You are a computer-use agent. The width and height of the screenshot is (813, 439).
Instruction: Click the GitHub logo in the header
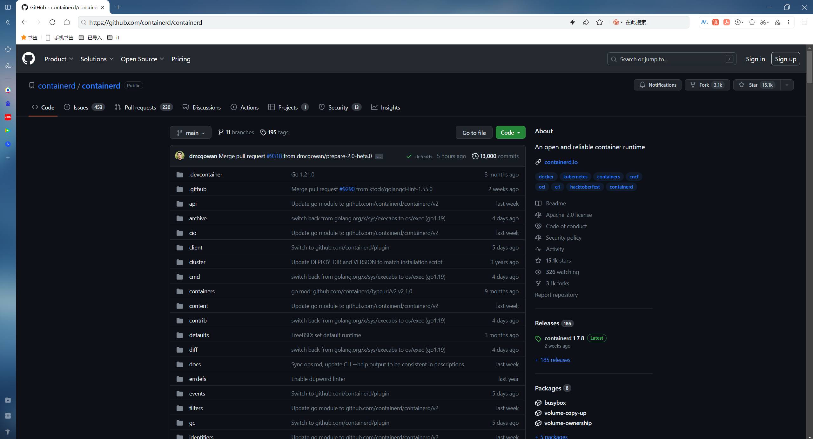tap(29, 59)
